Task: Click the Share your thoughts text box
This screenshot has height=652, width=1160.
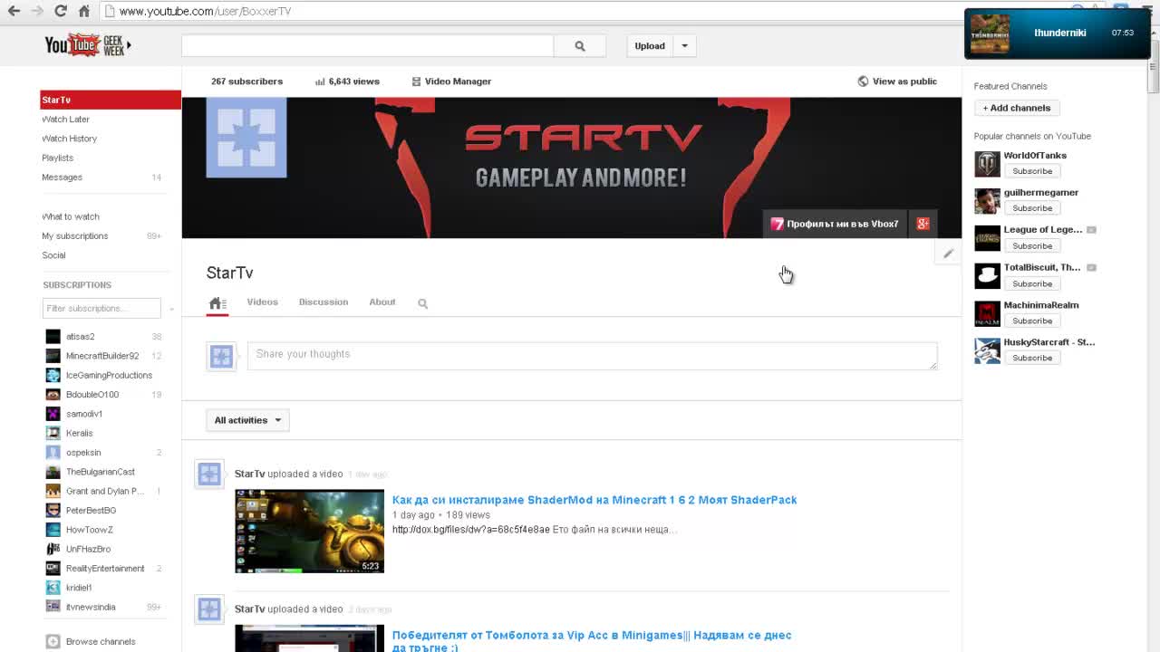Action: pos(593,356)
